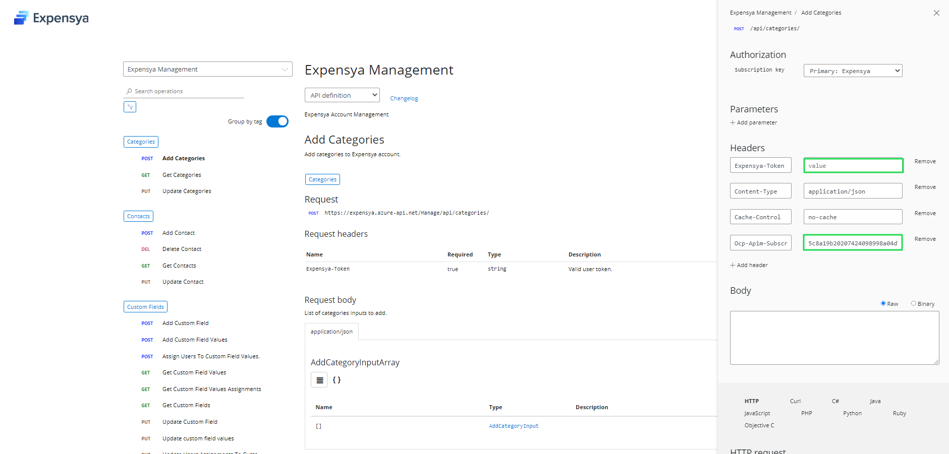Click the Expensya Management breadcrumb in console
This screenshot has width=949, height=454.
[760, 13]
